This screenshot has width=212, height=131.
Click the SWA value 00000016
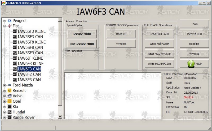(190, 78)
